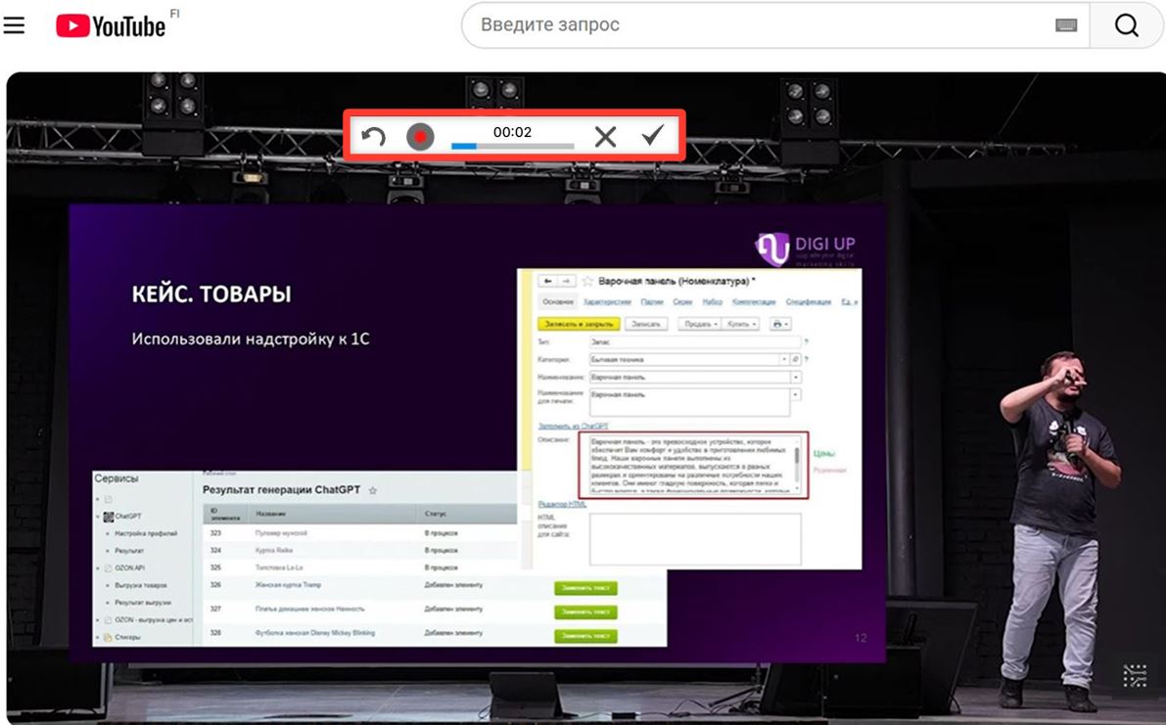Open the on-screen keyboard in search box
This screenshot has height=725, width=1166.
point(1066,25)
